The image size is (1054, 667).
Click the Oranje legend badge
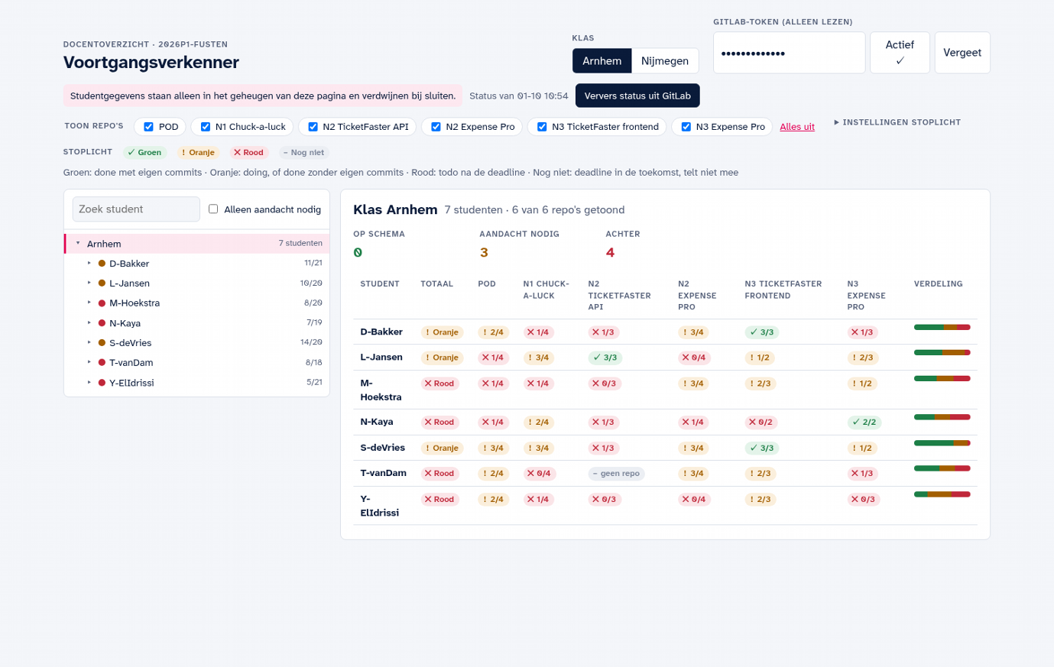198,153
